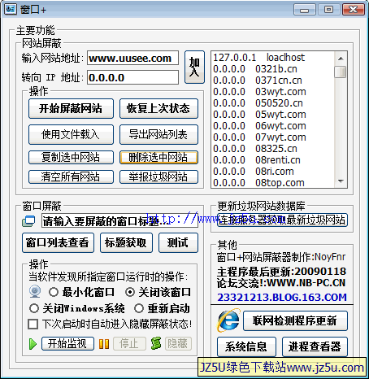Open 进程查看器 button
This screenshot has width=369, height=379.
[315, 346]
